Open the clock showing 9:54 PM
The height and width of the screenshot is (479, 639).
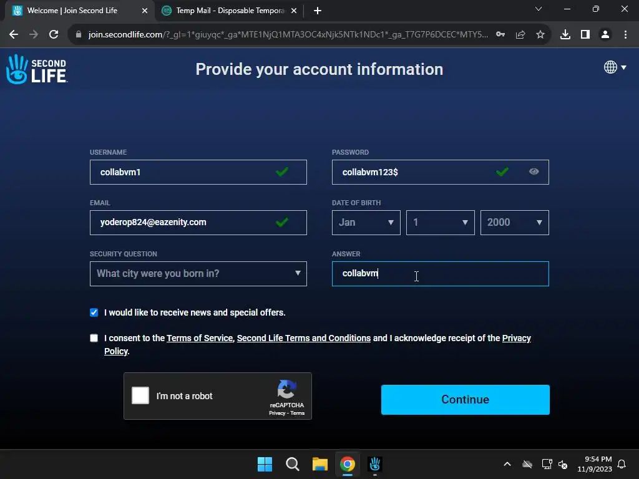pos(595,464)
